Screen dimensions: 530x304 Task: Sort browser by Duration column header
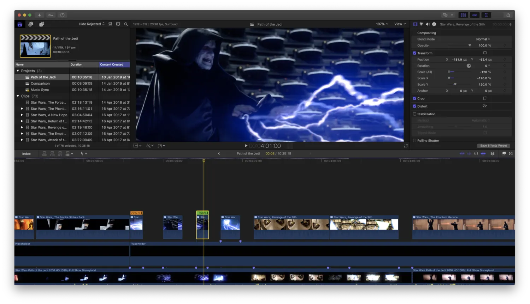pyautogui.click(x=84, y=65)
